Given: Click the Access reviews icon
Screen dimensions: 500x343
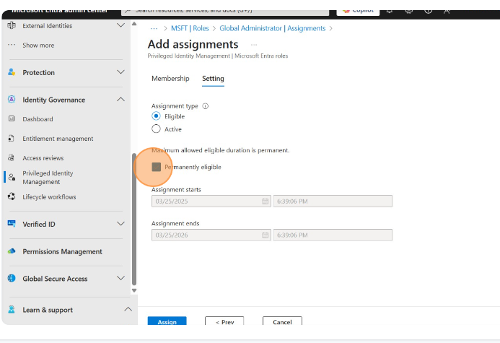Looking at the screenshot, I should 12,157.
